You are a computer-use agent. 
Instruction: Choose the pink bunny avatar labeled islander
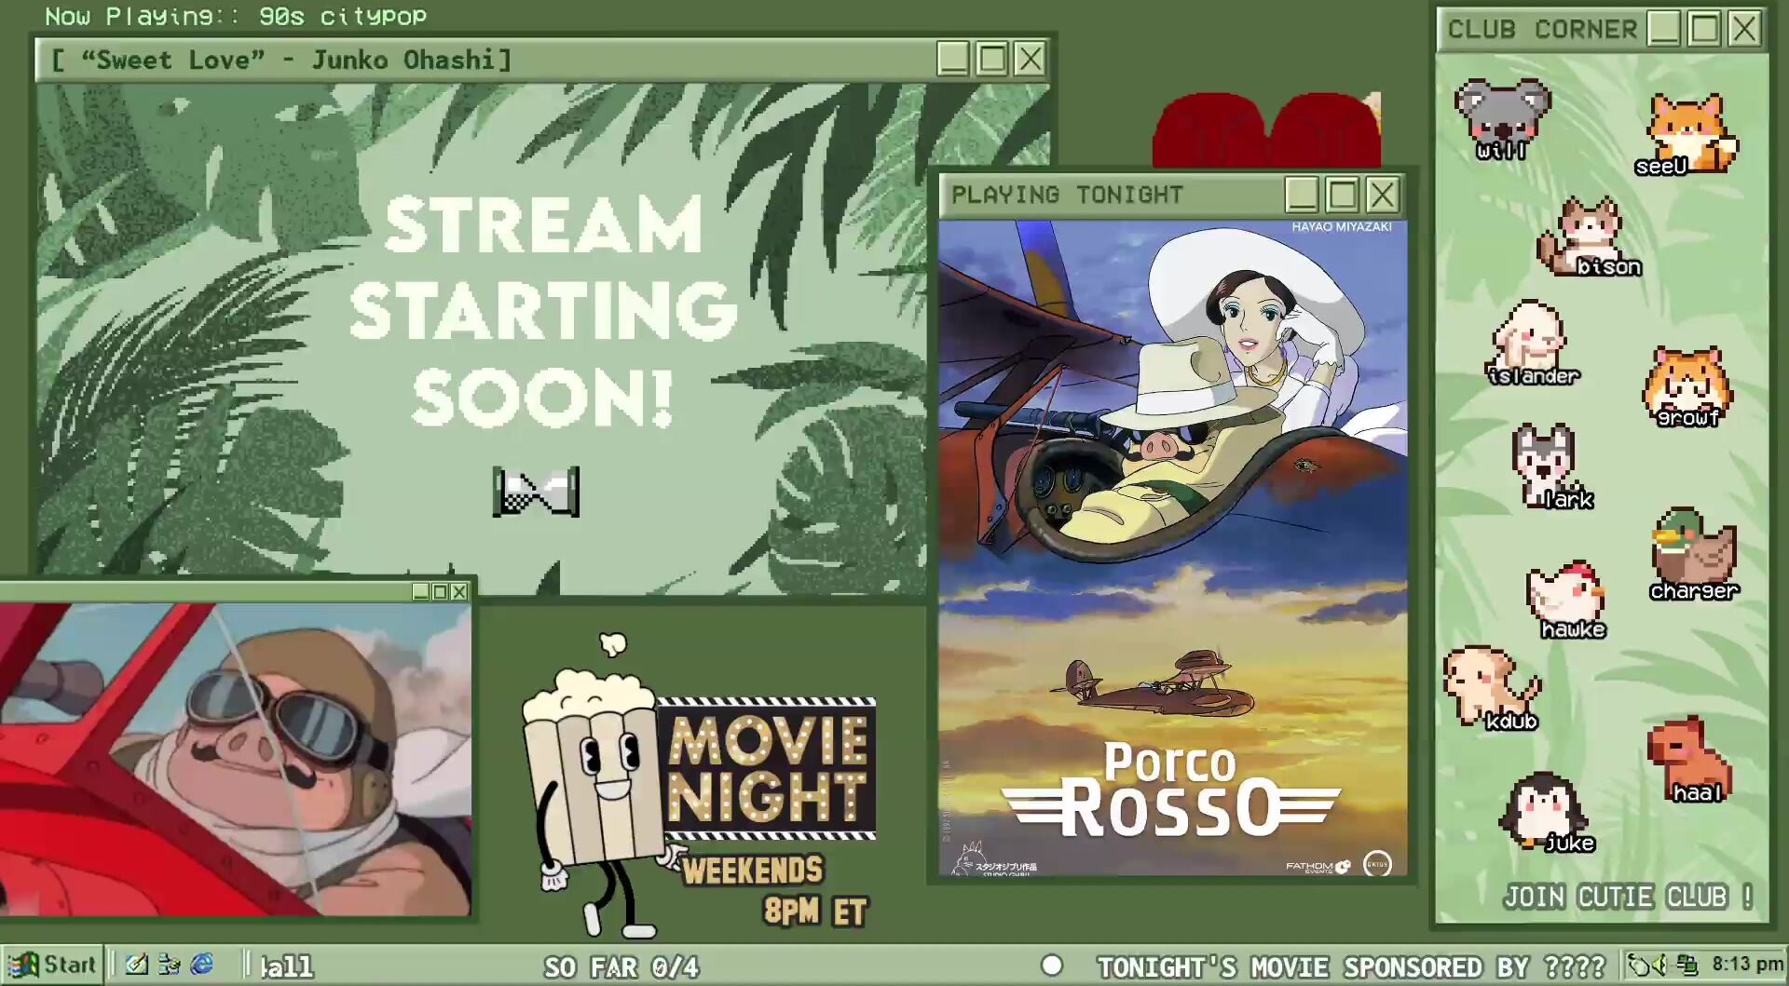[1531, 343]
